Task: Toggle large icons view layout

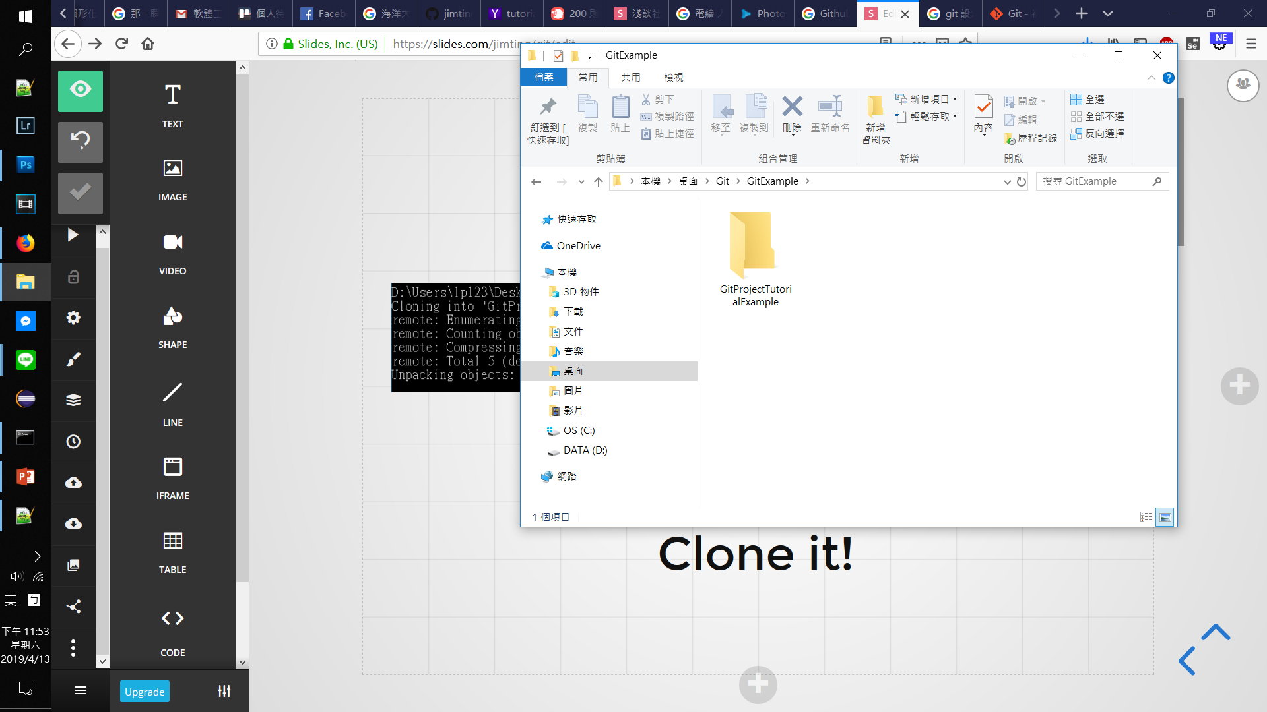Action: pos(1165,517)
